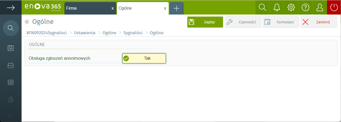
Task: Open the user profile icon
Action: (x=319, y=8)
